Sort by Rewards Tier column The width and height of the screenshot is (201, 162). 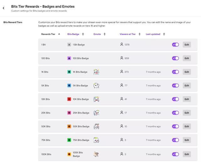50,34
